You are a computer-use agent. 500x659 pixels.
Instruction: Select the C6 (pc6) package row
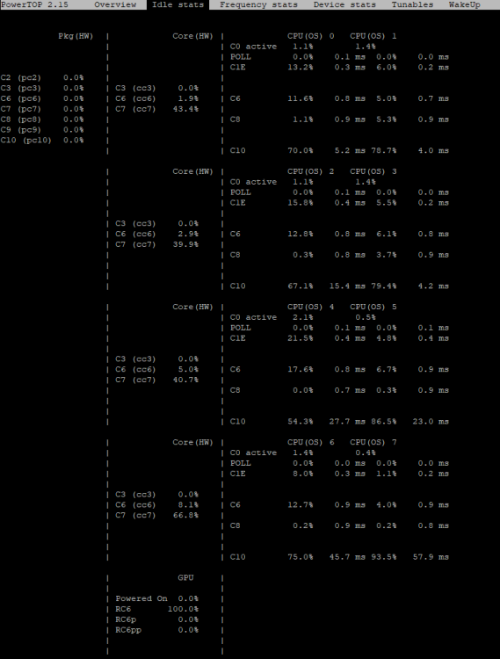click(42, 98)
